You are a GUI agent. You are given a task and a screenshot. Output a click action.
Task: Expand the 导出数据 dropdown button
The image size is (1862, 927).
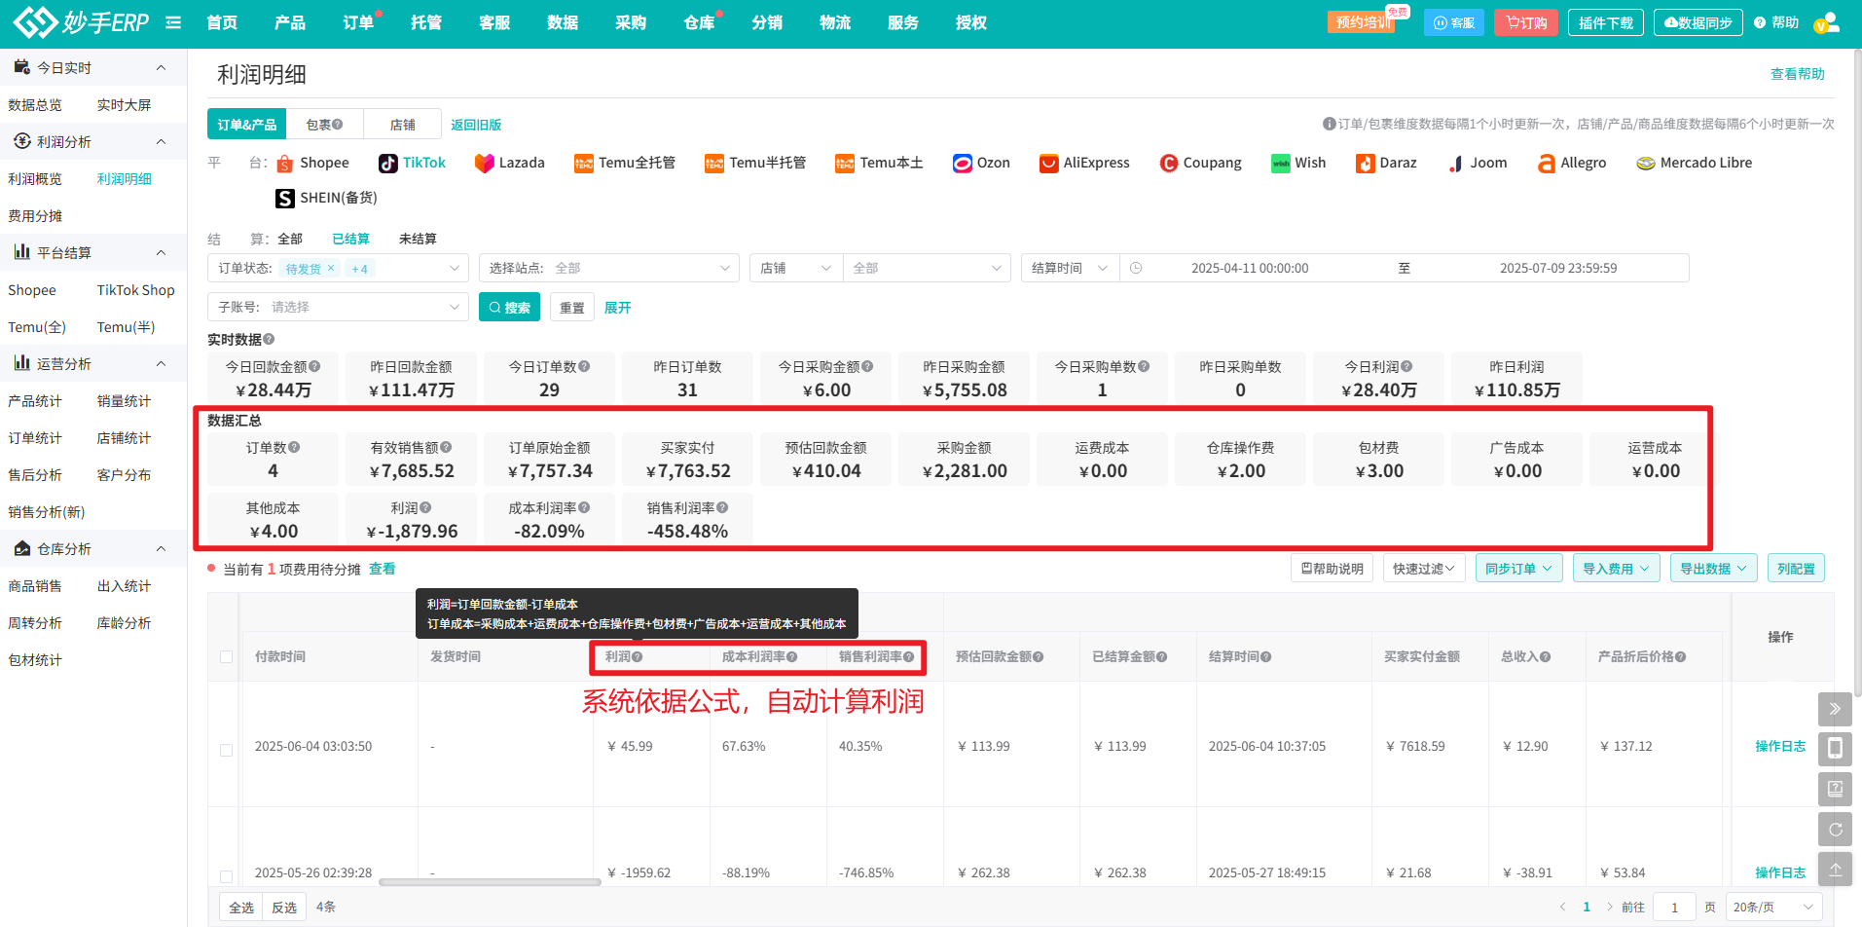1713,569
